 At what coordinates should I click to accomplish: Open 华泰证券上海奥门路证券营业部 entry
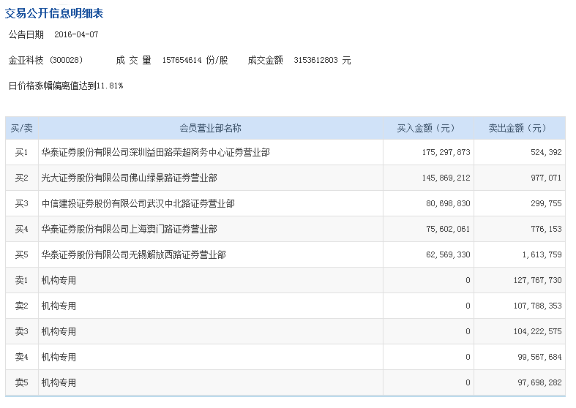(x=129, y=229)
